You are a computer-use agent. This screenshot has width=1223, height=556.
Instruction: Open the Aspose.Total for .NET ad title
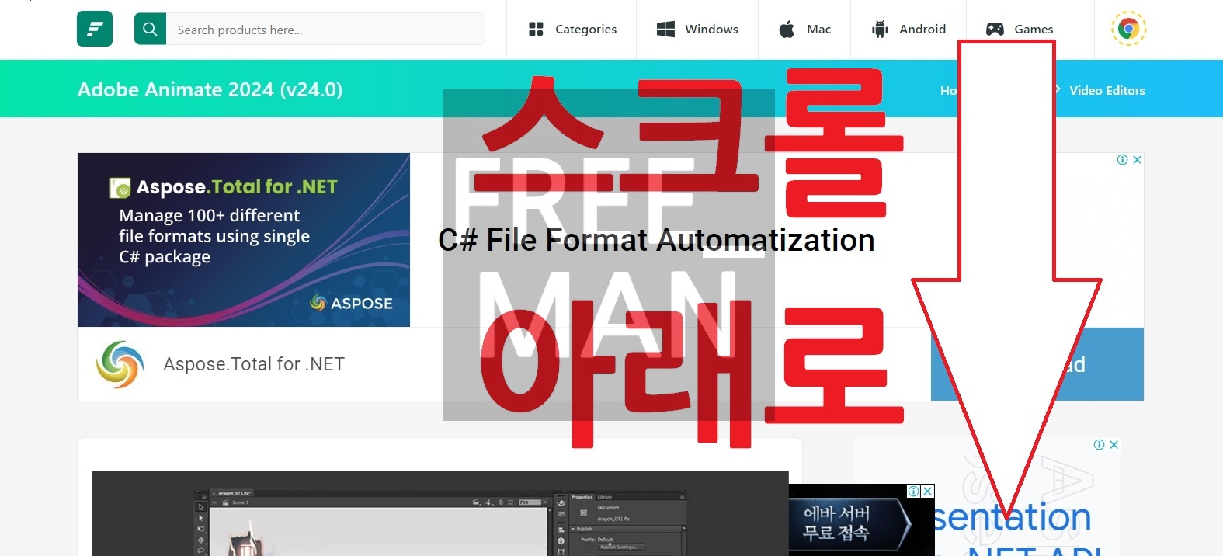click(254, 364)
